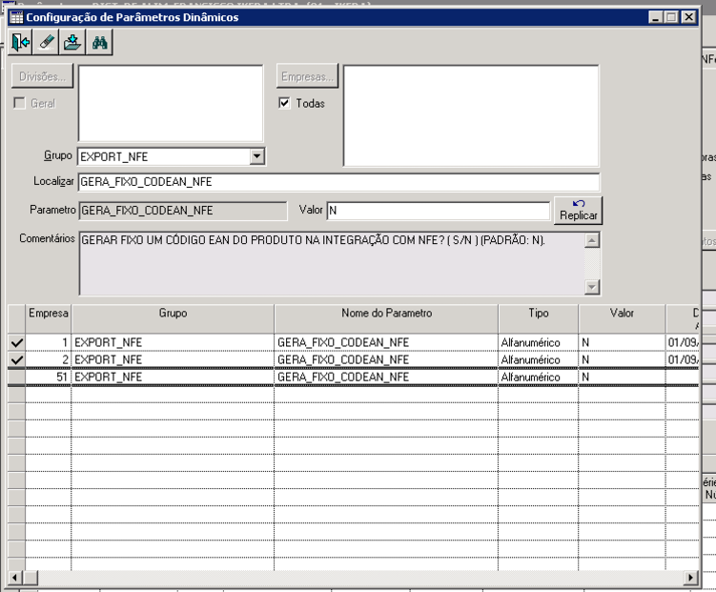Click Empresa number 1 cell
716x592 pixels.
click(x=49, y=342)
